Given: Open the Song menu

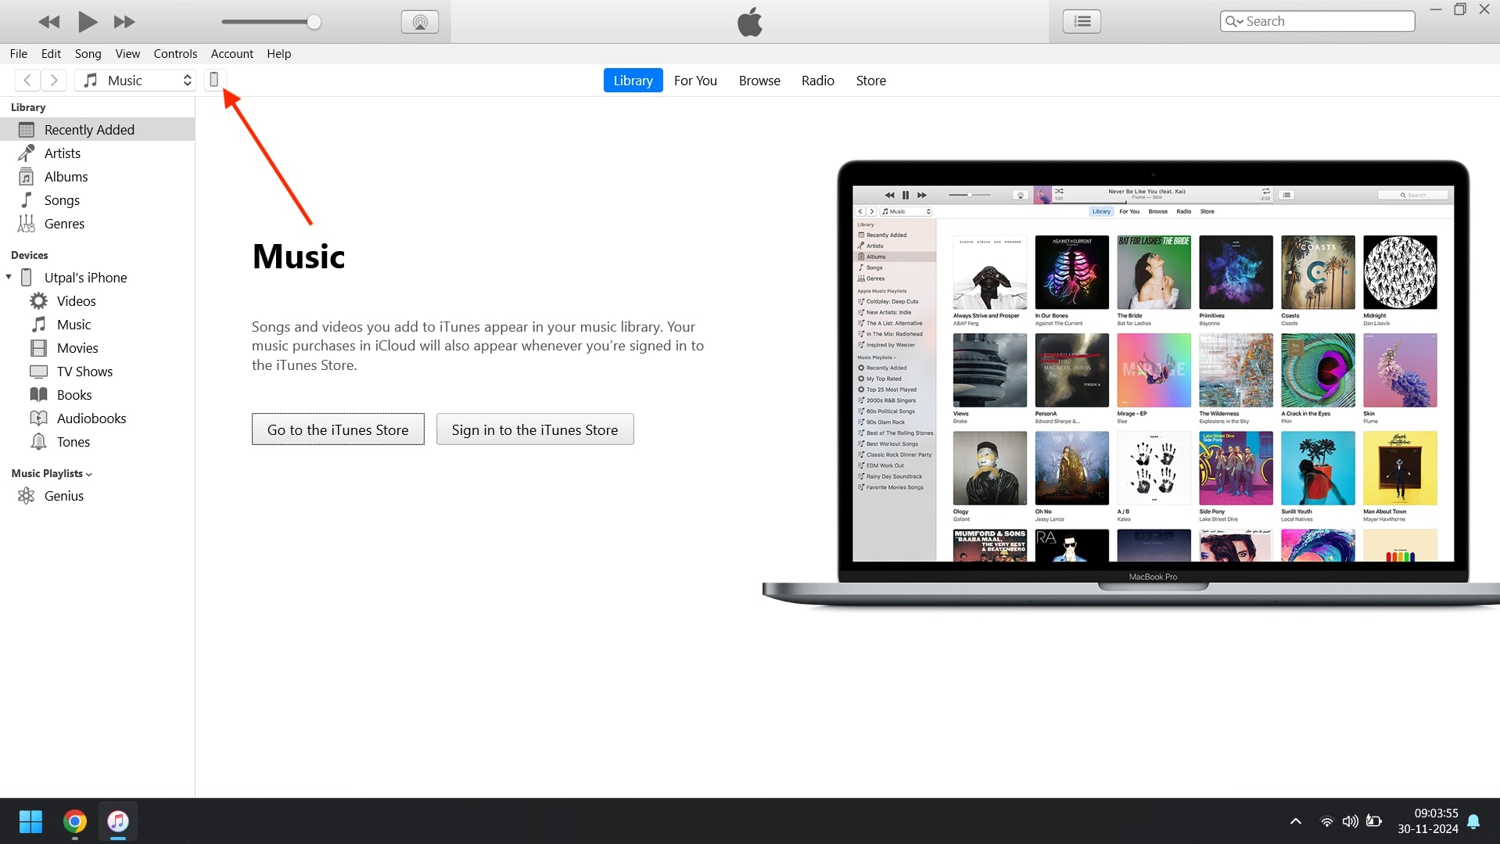Looking at the screenshot, I should [88, 53].
